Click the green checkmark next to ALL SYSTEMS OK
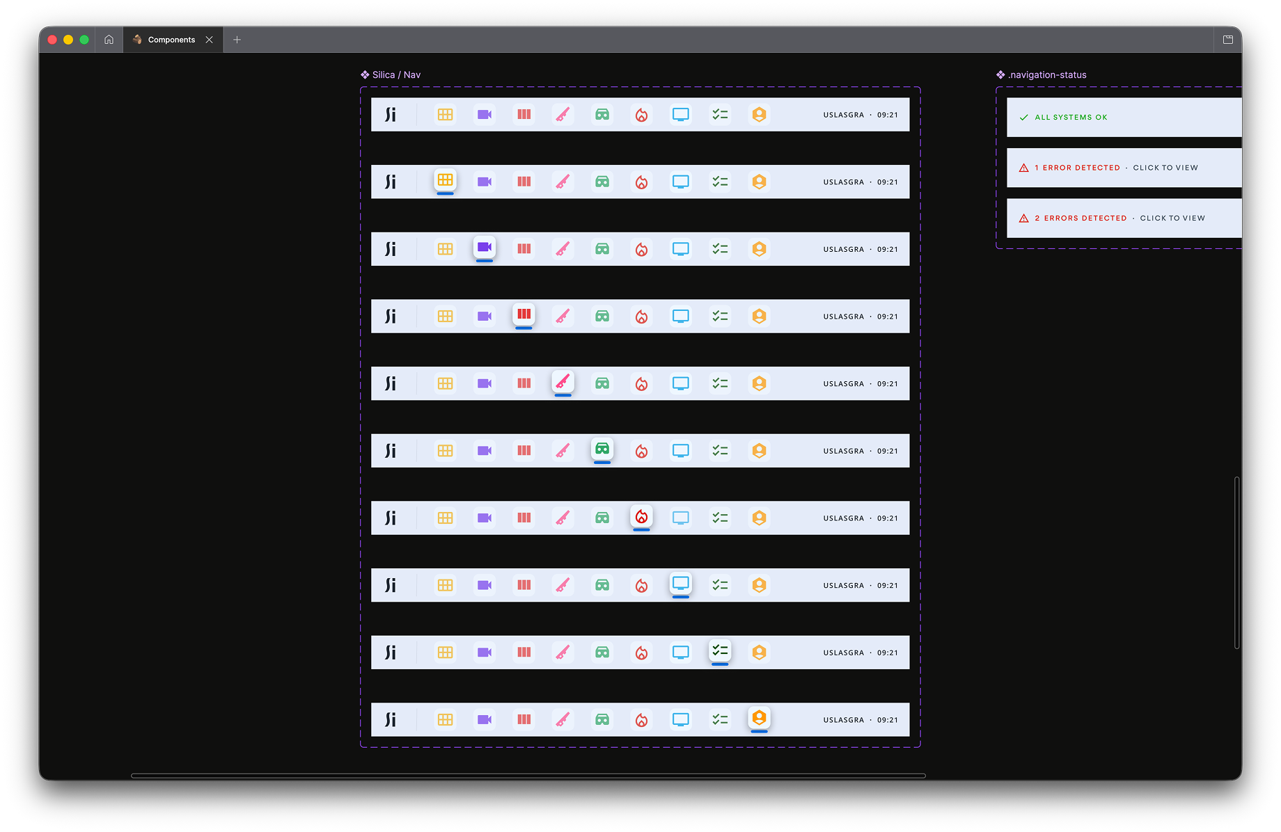Image resolution: width=1281 pixels, height=832 pixels. point(1024,118)
